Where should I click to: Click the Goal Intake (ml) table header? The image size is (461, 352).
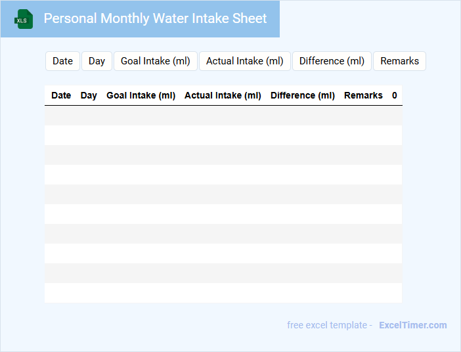coord(141,95)
